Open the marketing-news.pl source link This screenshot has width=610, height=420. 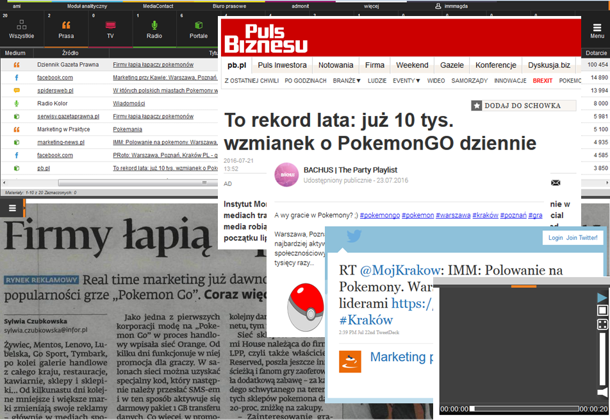(x=61, y=142)
